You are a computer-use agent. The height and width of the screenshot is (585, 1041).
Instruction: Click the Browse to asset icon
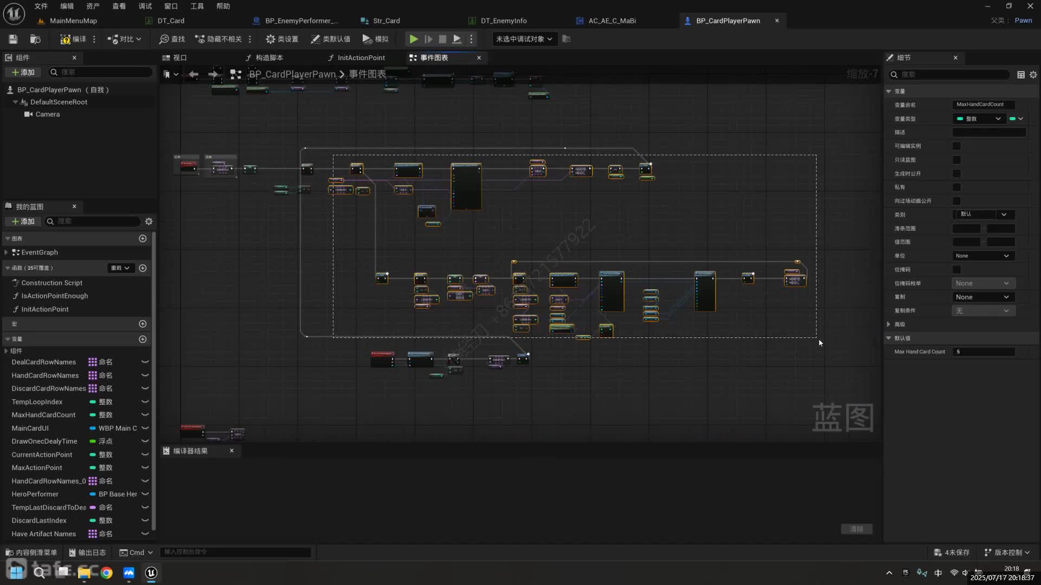(x=35, y=39)
